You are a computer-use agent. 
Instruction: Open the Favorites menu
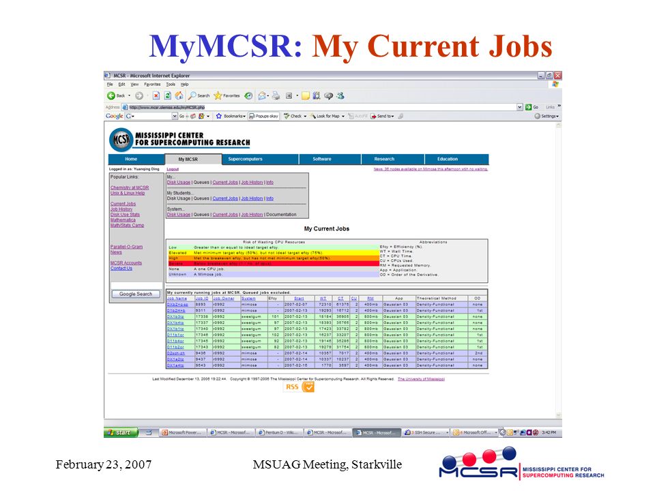click(152, 85)
